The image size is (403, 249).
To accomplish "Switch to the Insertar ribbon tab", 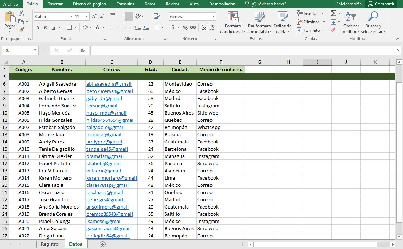I will point(55,4).
